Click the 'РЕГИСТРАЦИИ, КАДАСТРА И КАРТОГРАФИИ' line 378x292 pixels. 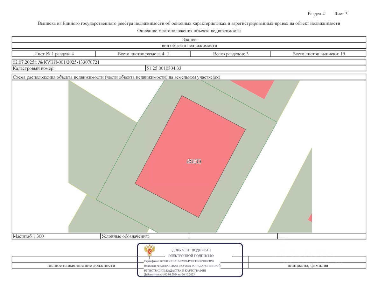click(175, 270)
